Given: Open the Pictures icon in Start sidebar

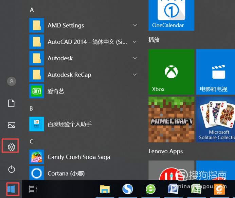Looking at the screenshot, I should pyautogui.click(x=12, y=125).
